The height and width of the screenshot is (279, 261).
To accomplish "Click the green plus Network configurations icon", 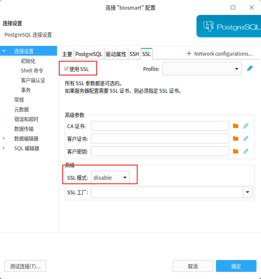I will [x=189, y=54].
